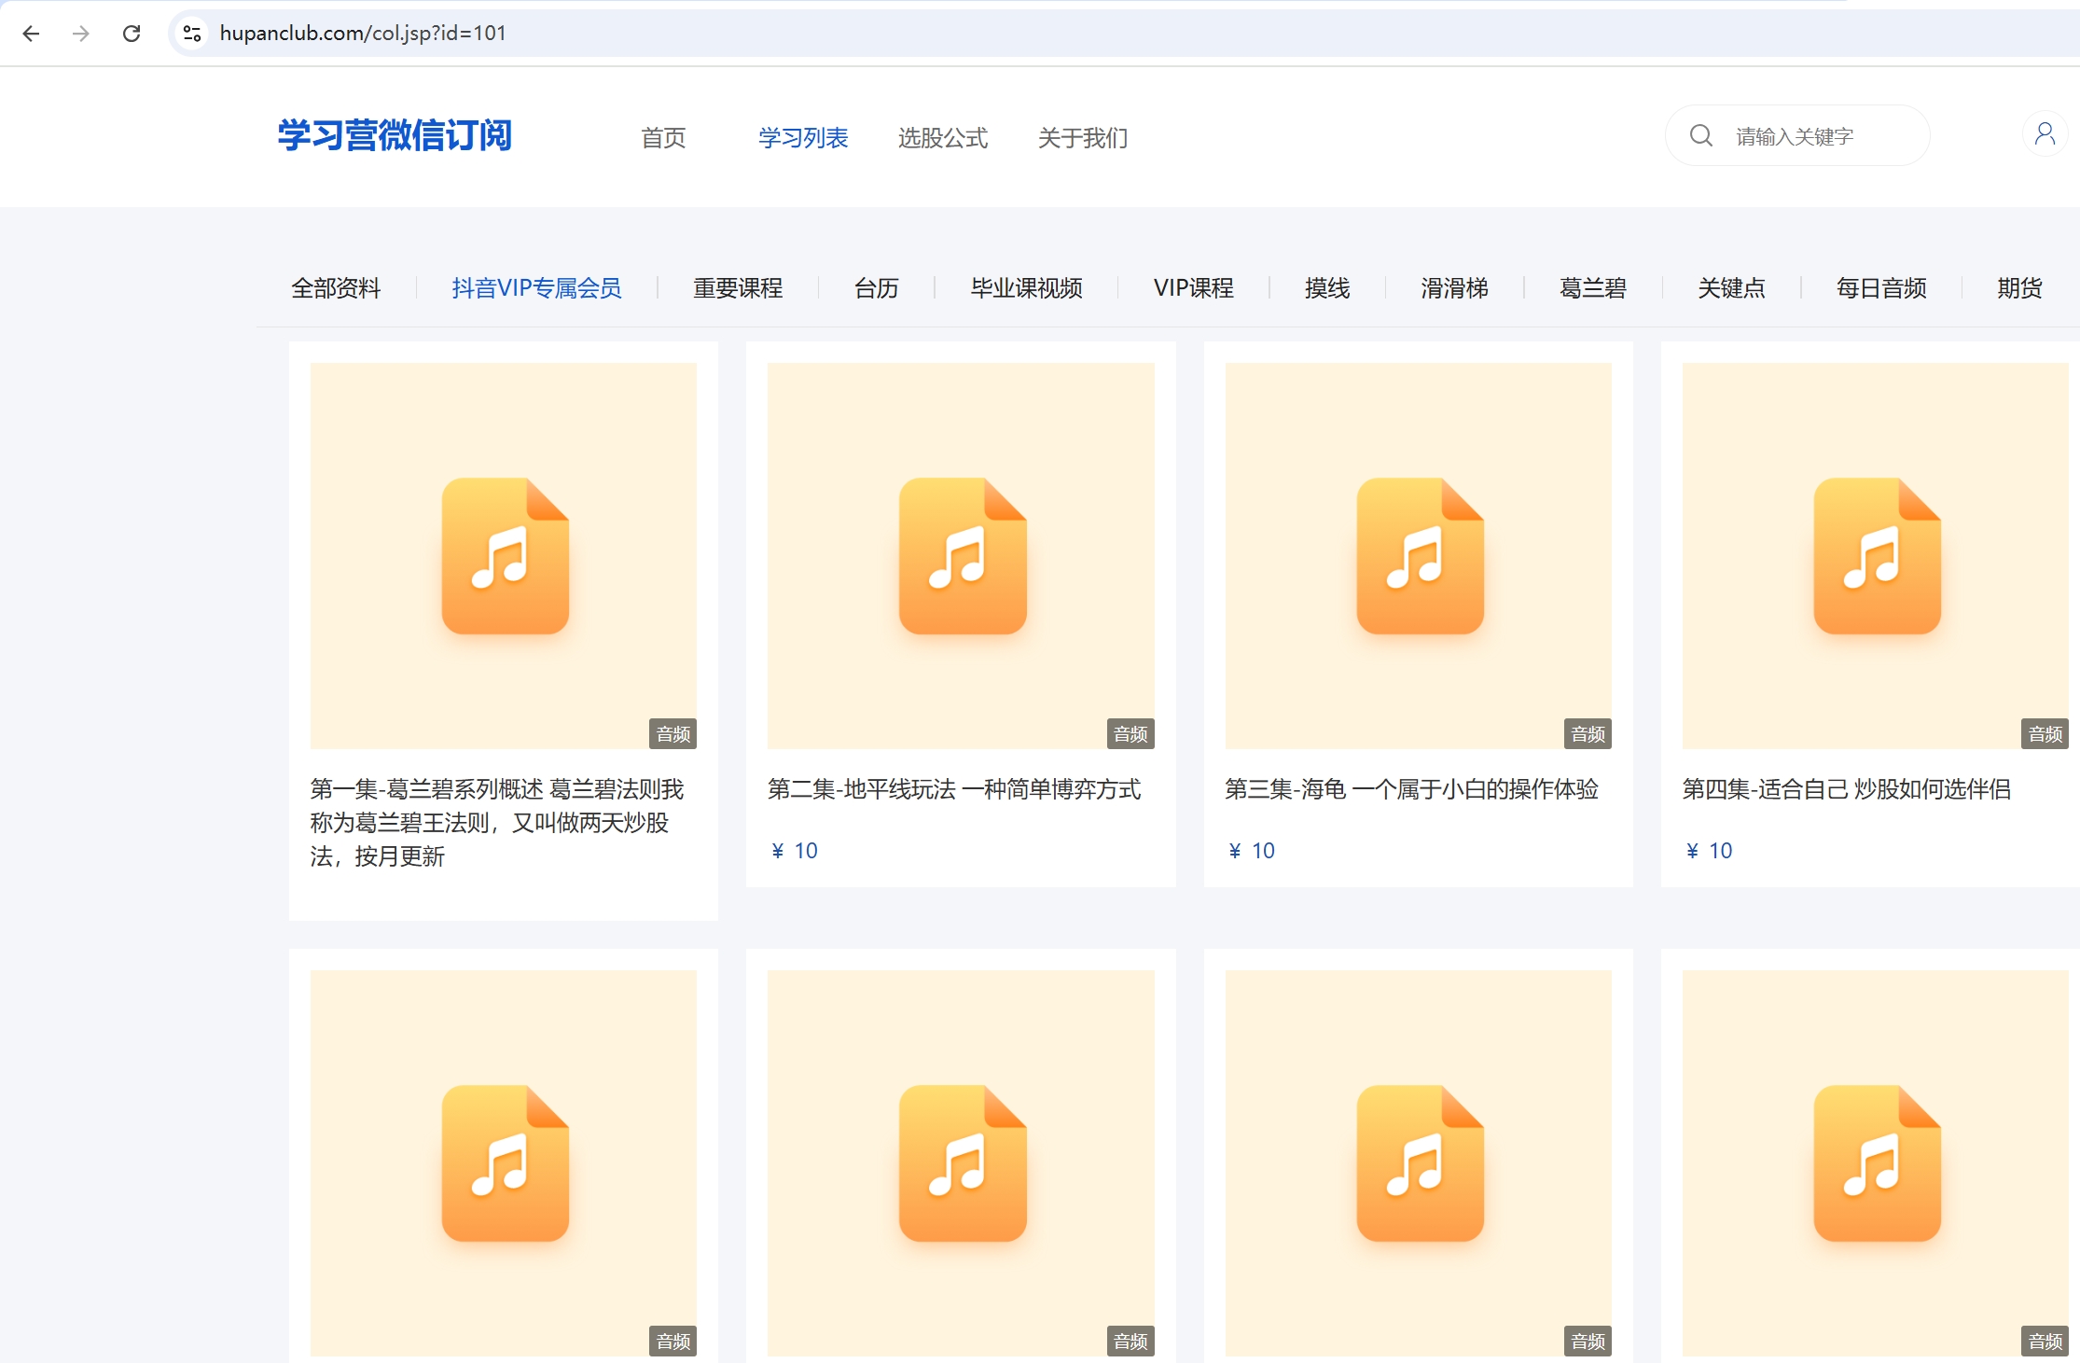The image size is (2080, 1363).
Task: Open site information icon in address bar
Action: (x=192, y=34)
